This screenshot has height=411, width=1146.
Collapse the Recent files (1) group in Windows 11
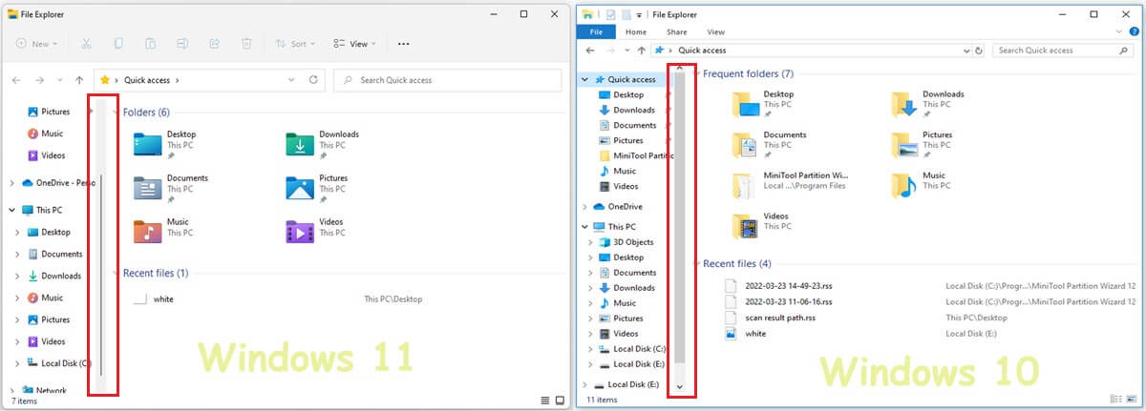click(116, 274)
